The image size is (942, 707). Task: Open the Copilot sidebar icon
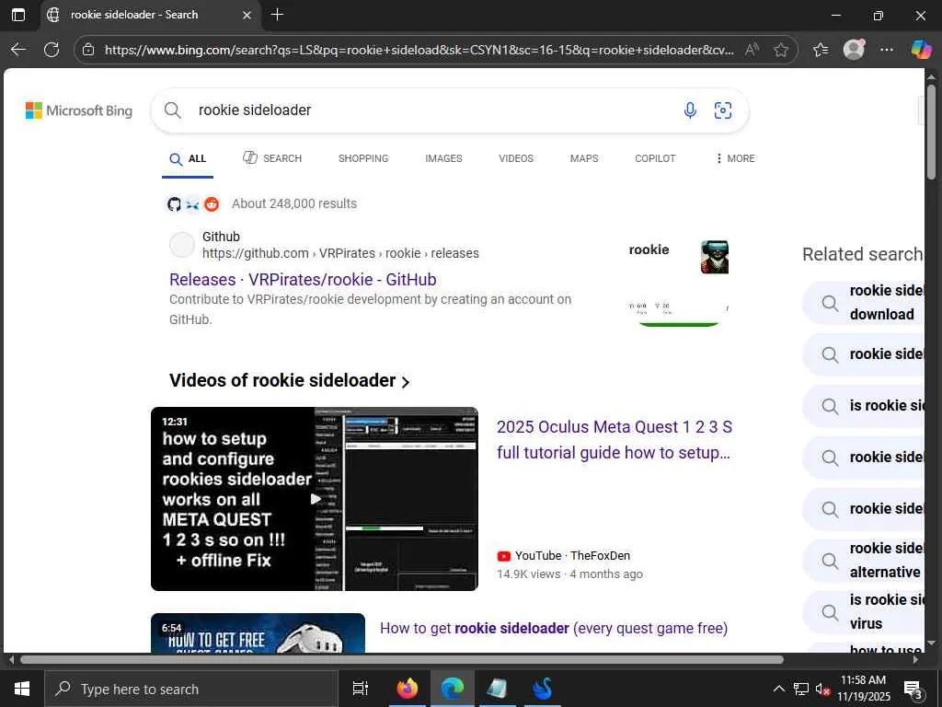click(921, 50)
